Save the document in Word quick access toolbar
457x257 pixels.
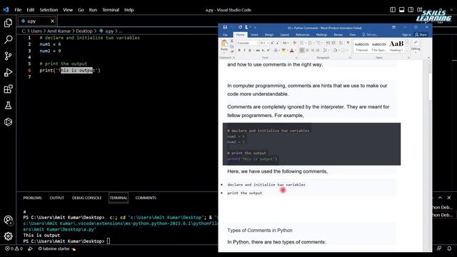tap(225, 27)
